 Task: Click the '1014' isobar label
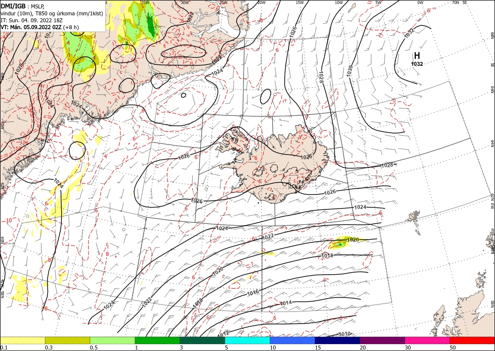(286, 303)
